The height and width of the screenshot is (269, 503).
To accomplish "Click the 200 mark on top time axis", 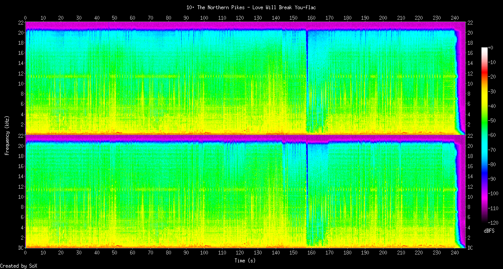I will (x=383, y=18).
